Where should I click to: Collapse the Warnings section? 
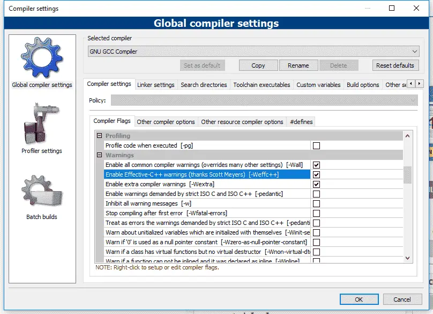99,155
